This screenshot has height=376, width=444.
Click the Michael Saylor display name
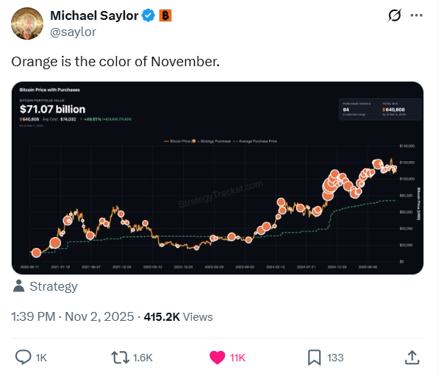(x=94, y=15)
